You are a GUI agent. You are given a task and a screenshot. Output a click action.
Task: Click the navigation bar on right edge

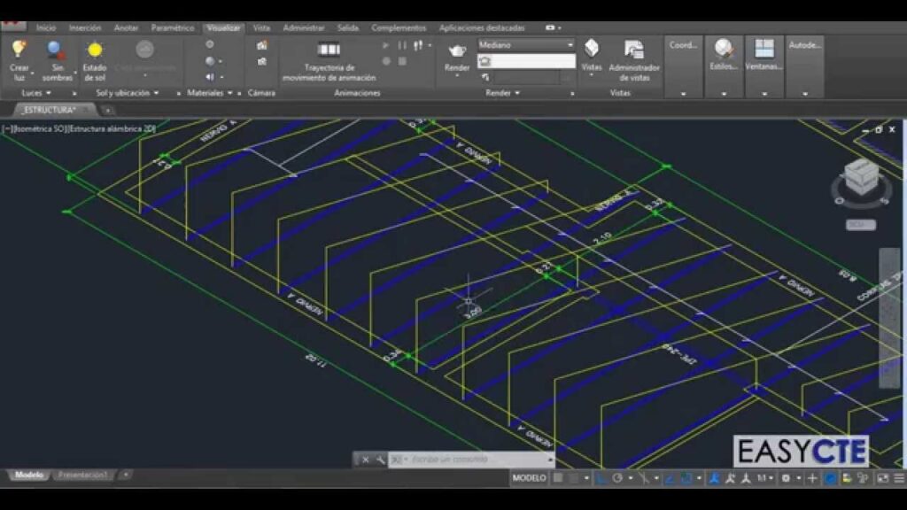(x=888, y=319)
